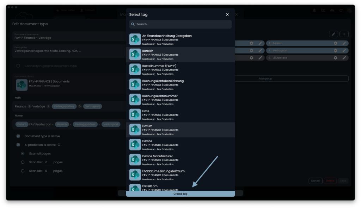Image resolution: width=361 pixels, height=208 pixels.
Task: Click the Description field
Action: click(x=69, y=51)
